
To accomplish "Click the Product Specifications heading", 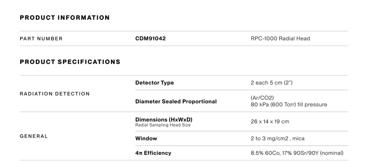I will pyautogui.click(x=70, y=62).
